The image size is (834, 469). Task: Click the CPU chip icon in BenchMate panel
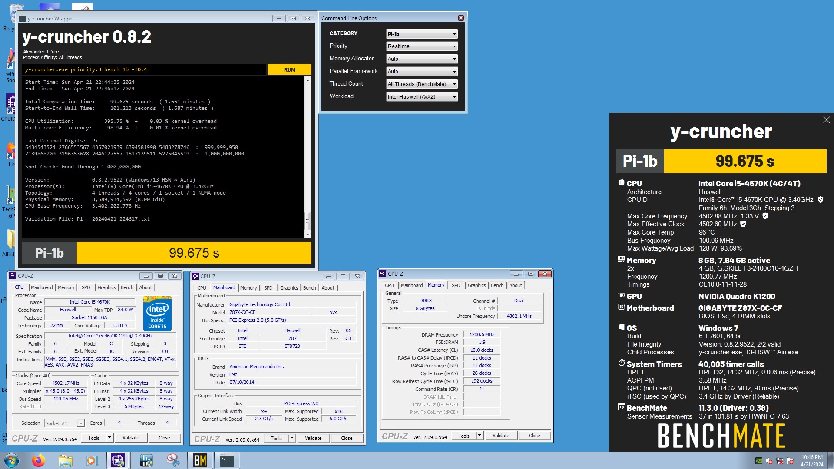pos(622,183)
